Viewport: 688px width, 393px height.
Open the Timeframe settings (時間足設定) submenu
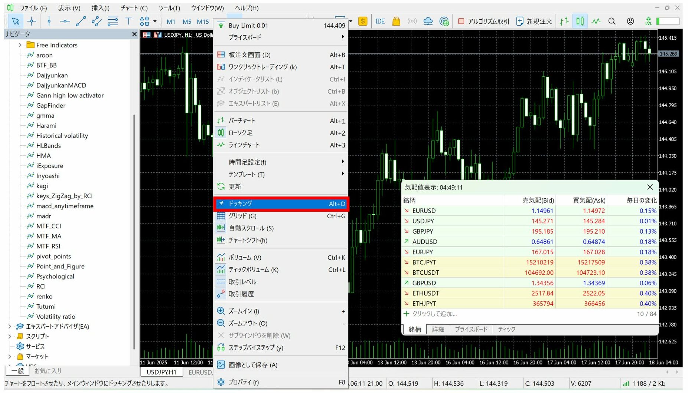point(247,162)
